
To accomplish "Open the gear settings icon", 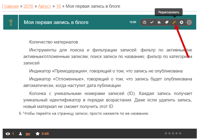I will 189,22.
